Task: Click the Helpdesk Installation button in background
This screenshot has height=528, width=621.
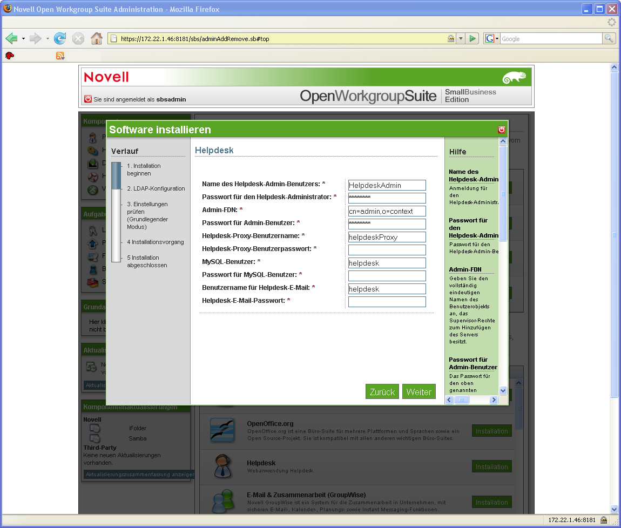Action: tap(492, 466)
